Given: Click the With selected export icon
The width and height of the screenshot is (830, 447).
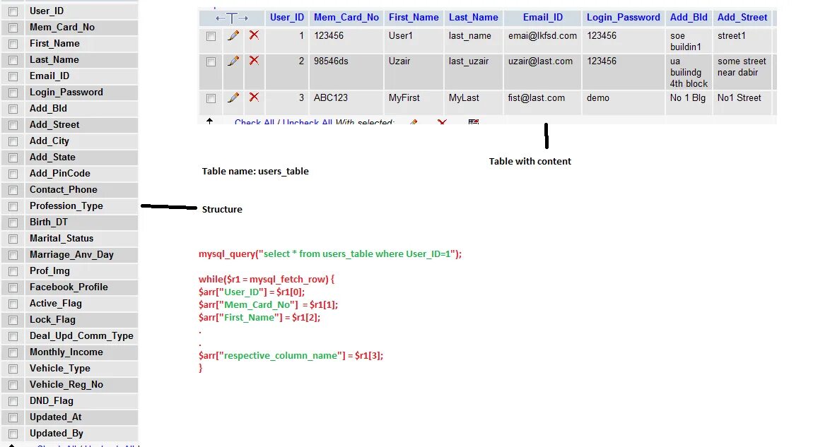Looking at the screenshot, I should [x=474, y=122].
